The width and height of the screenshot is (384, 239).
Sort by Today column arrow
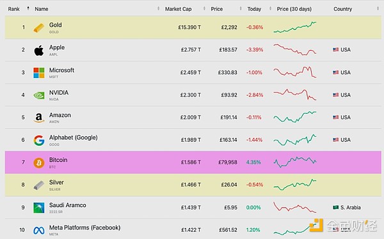(270, 8)
